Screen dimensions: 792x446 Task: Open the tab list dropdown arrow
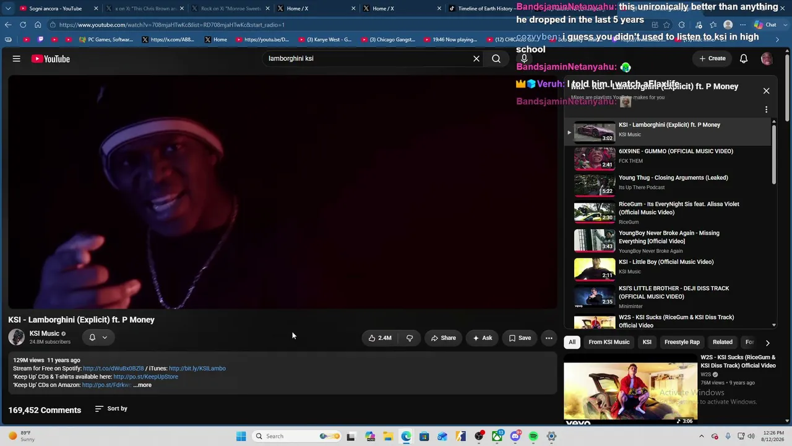[x=8, y=9]
